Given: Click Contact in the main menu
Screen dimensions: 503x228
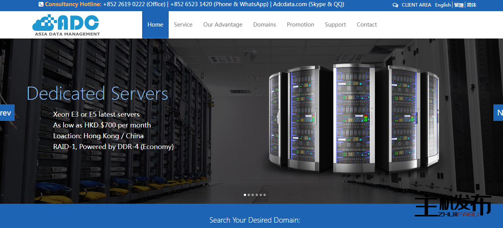Looking at the screenshot, I should pos(367,25).
